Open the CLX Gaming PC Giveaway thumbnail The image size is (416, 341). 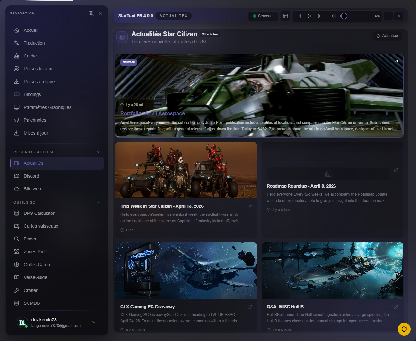click(186, 270)
